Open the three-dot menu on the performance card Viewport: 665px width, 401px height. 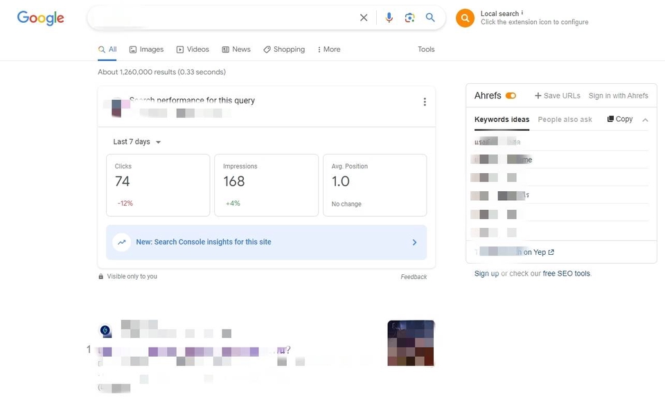[x=425, y=101]
